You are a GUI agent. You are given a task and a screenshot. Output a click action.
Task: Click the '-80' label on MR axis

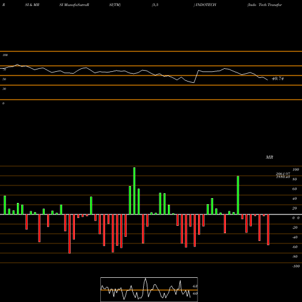(x=295, y=257)
